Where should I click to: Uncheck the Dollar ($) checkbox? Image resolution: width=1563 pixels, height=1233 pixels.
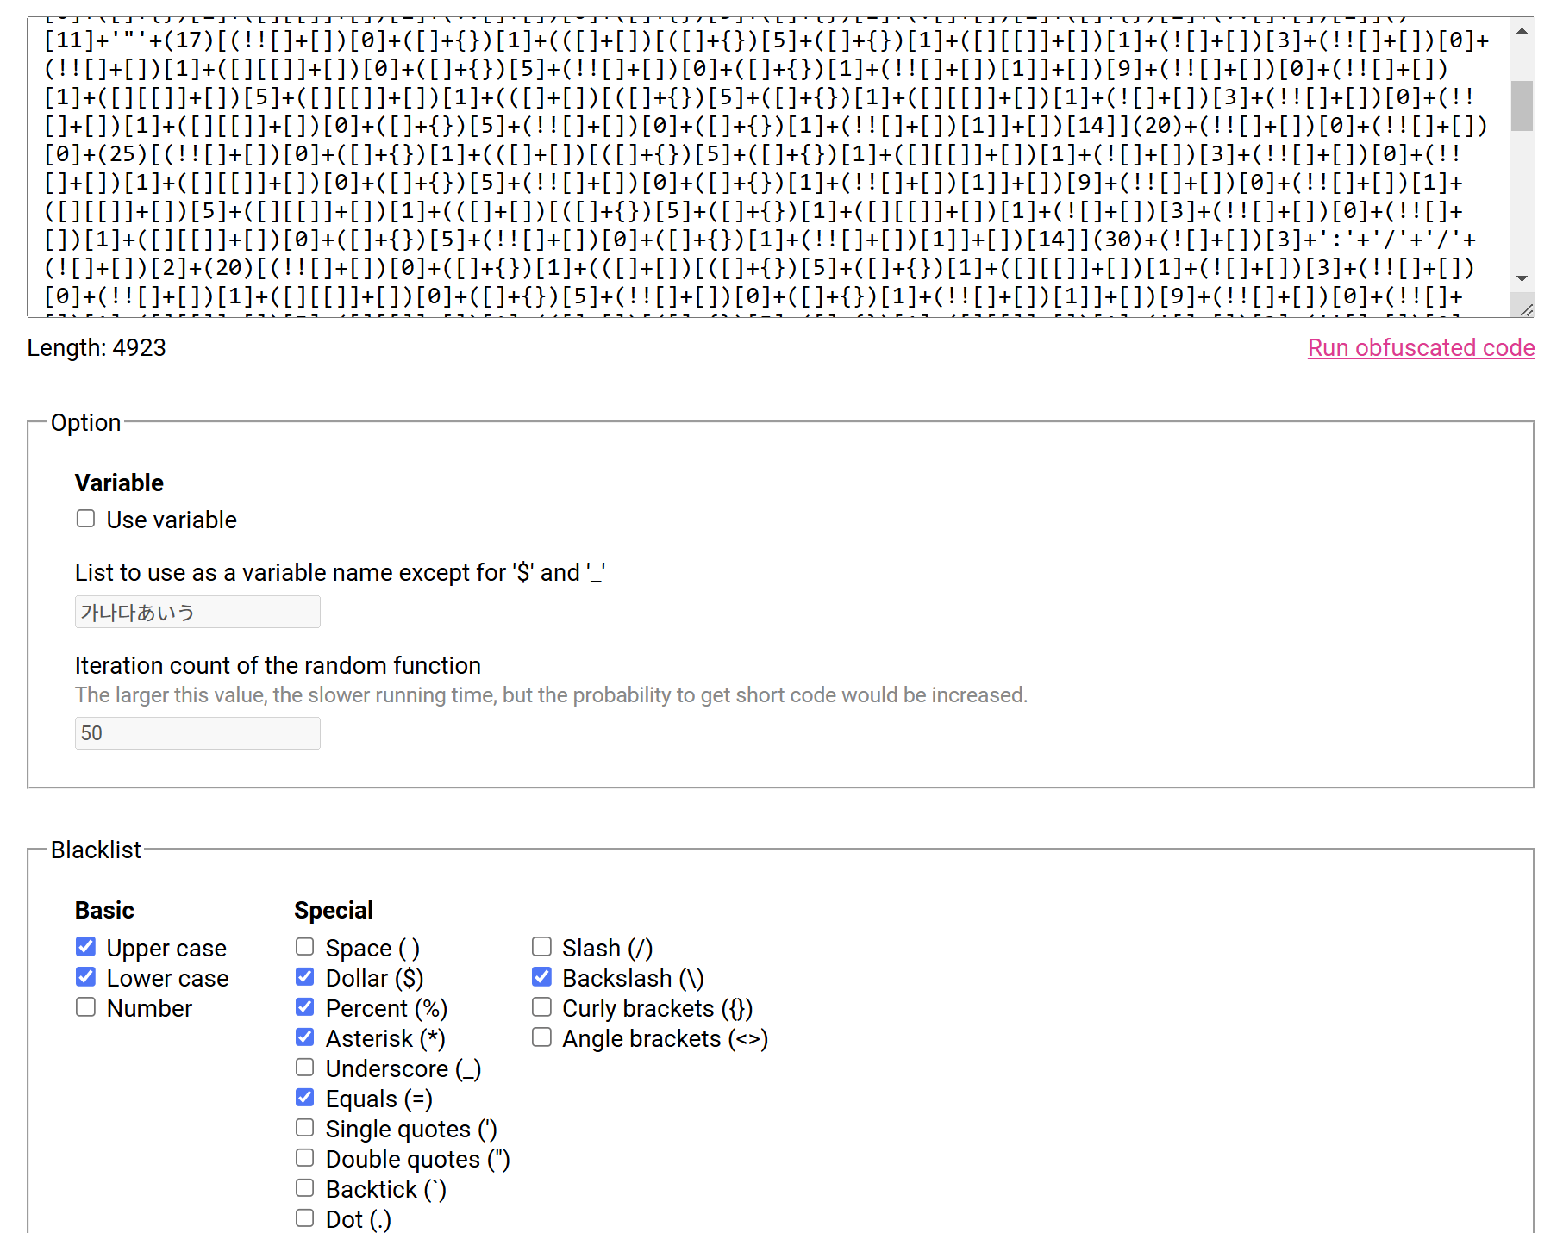tap(304, 976)
